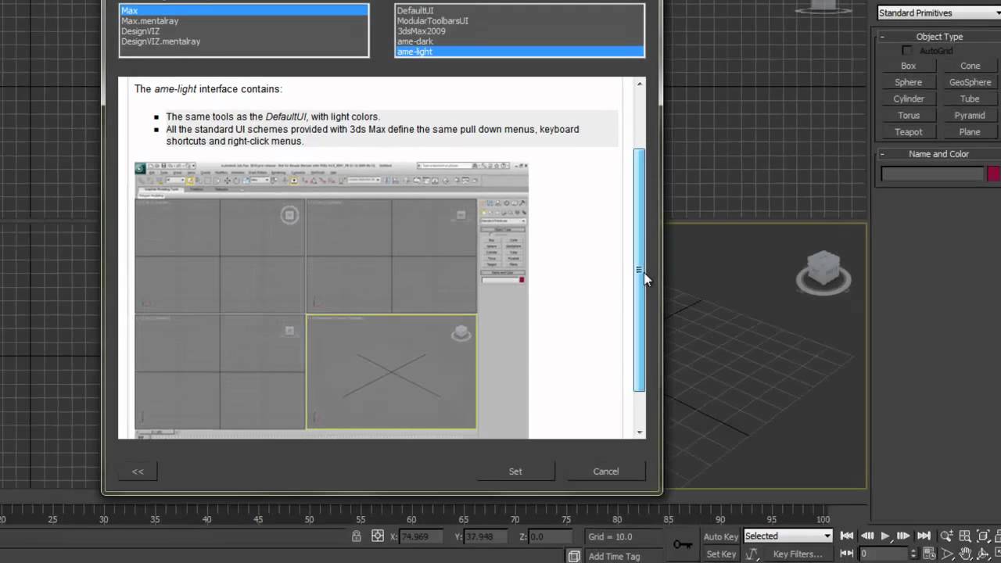Viewport: 1001px width, 563px height.
Task: Click the icon beside Add Time Tag
Action: (x=574, y=556)
